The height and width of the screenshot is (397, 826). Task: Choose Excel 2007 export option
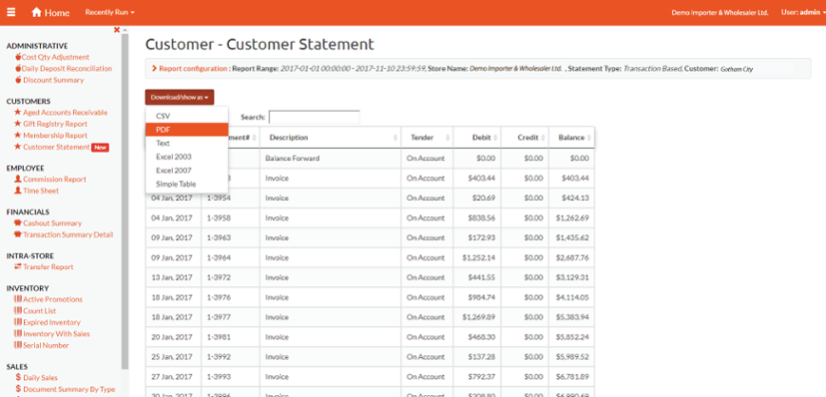(x=187, y=171)
